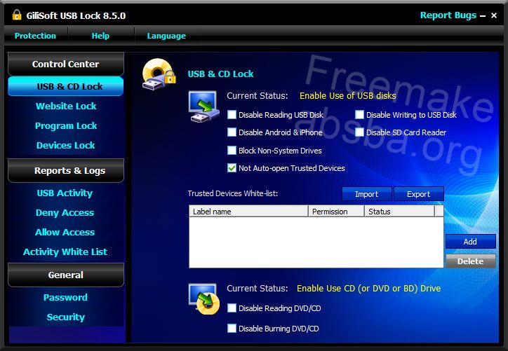Switch to Devices Lock section

tap(66, 145)
